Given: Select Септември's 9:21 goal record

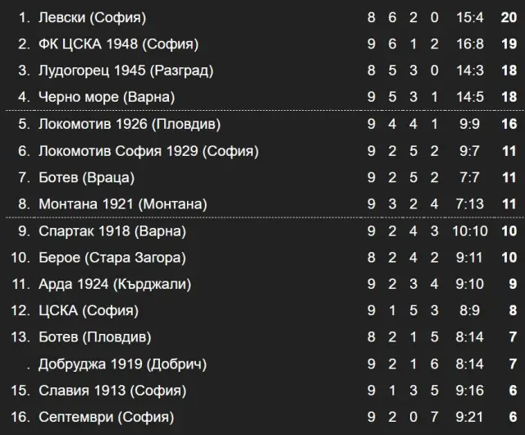Looking at the screenshot, I should (470, 417).
